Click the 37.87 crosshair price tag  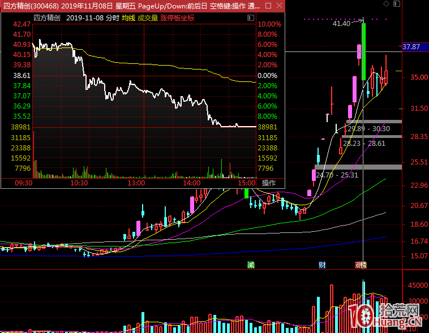click(415, 47)
